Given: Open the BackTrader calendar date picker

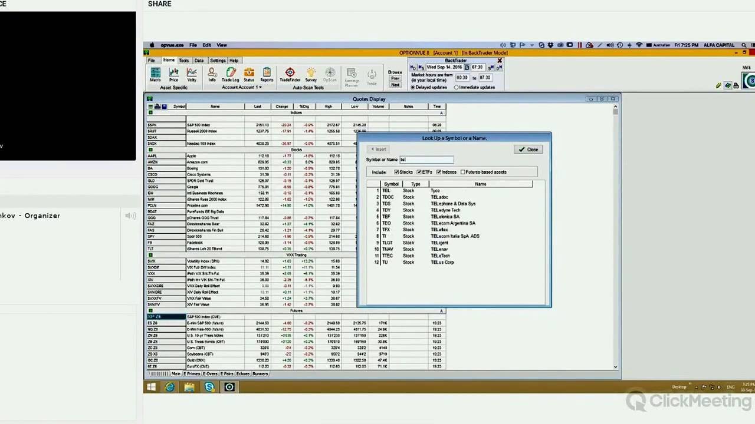Looking at the screenshot, I should coord(467,68).
